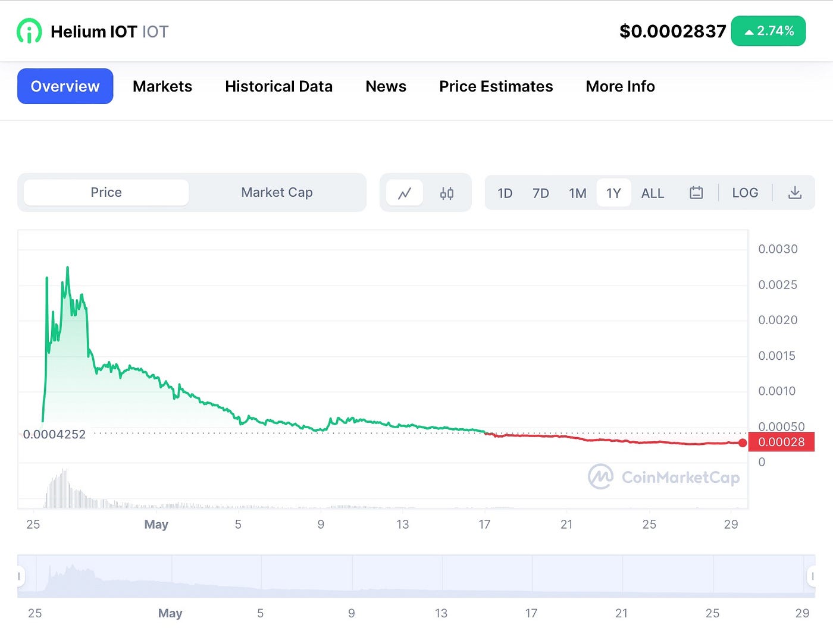Set chart range to 7D
Viewport: 833px width, 631px height.
coord(541,193)
